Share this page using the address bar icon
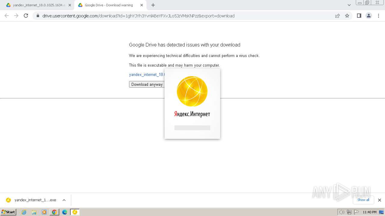Image resolution: width=385 pixels, height=216 pixels. (x=337, y=16)
